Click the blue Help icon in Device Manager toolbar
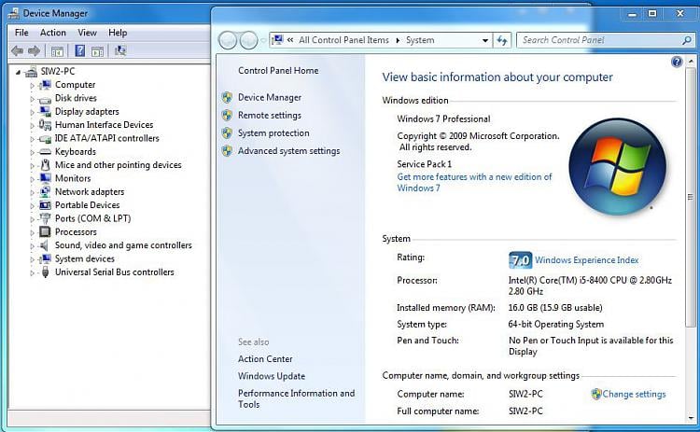700x432 pixels. pos(80,51)
